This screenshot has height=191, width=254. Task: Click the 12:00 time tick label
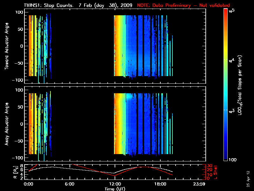(115, 184)
